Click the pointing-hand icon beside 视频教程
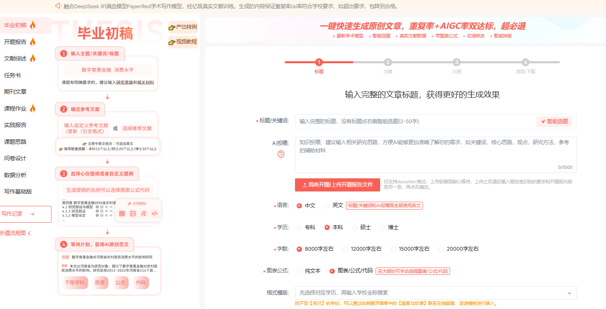This screenshot has height=309, width=606. (172, 42)
